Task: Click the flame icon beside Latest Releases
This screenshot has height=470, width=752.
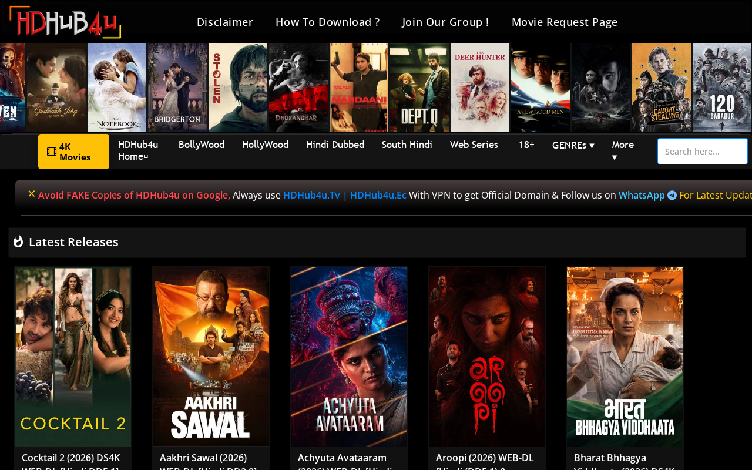Action: click(18, 241)
